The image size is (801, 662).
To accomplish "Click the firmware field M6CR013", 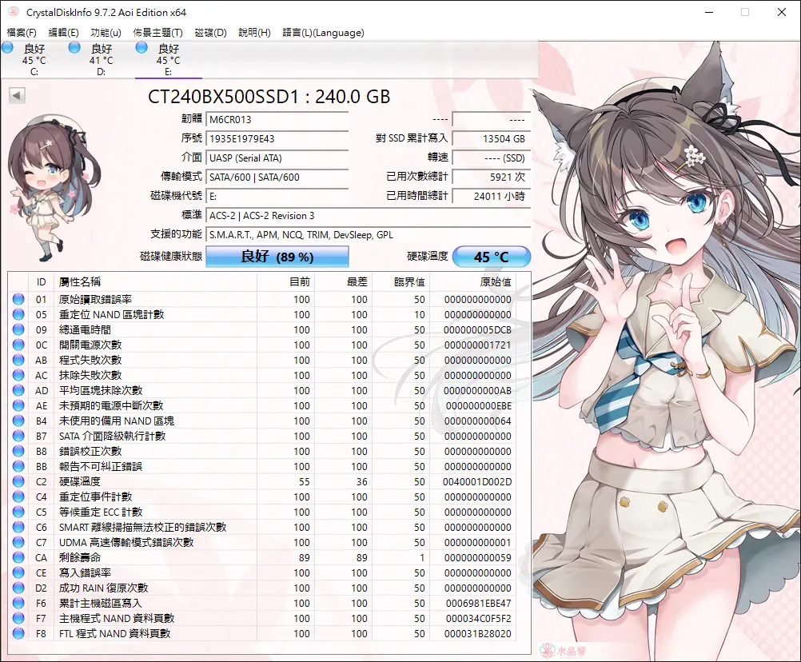I will (277, 120).
